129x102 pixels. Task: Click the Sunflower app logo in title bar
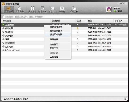pos(3,4)
